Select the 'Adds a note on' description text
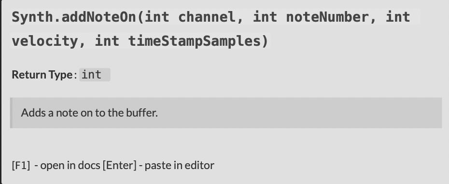This screenshot has height=184, width=449. coord(89,113)
